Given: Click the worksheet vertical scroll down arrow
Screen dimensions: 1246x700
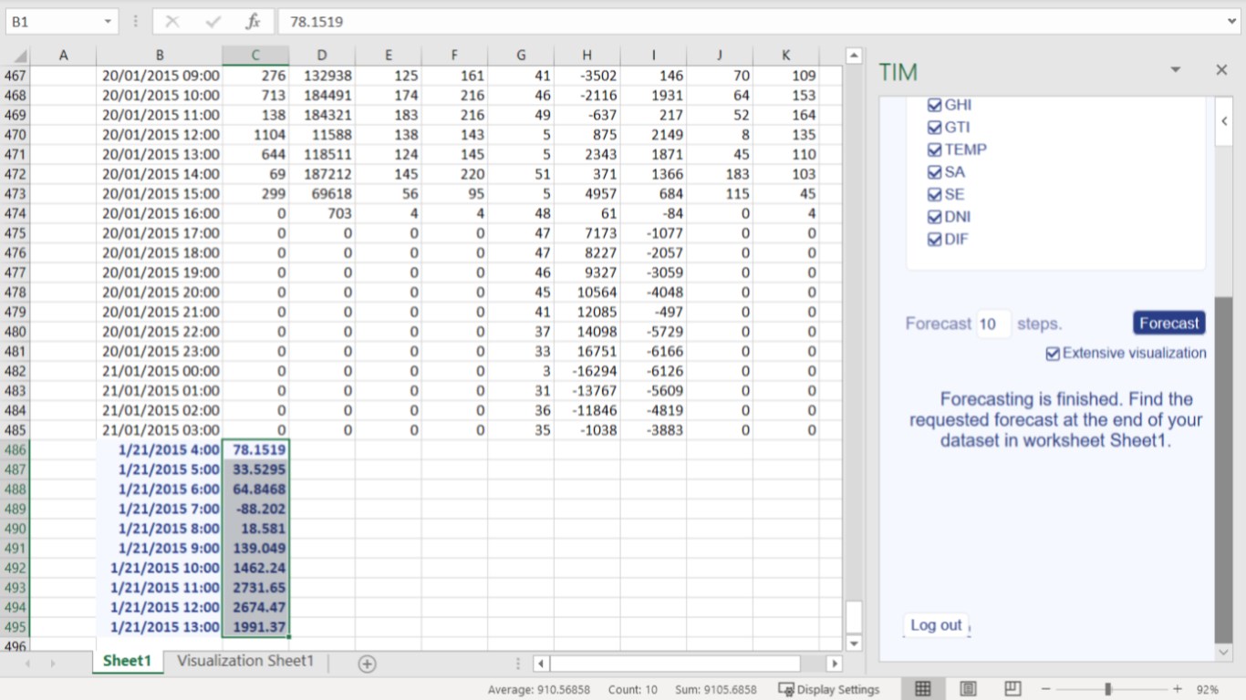Looking at the screenshot, I should (x=854, y=643).
